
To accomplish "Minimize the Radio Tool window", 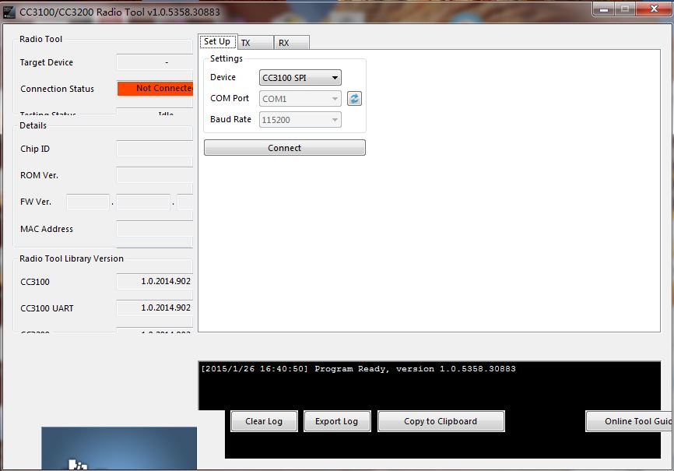I will tap(604, 9).
